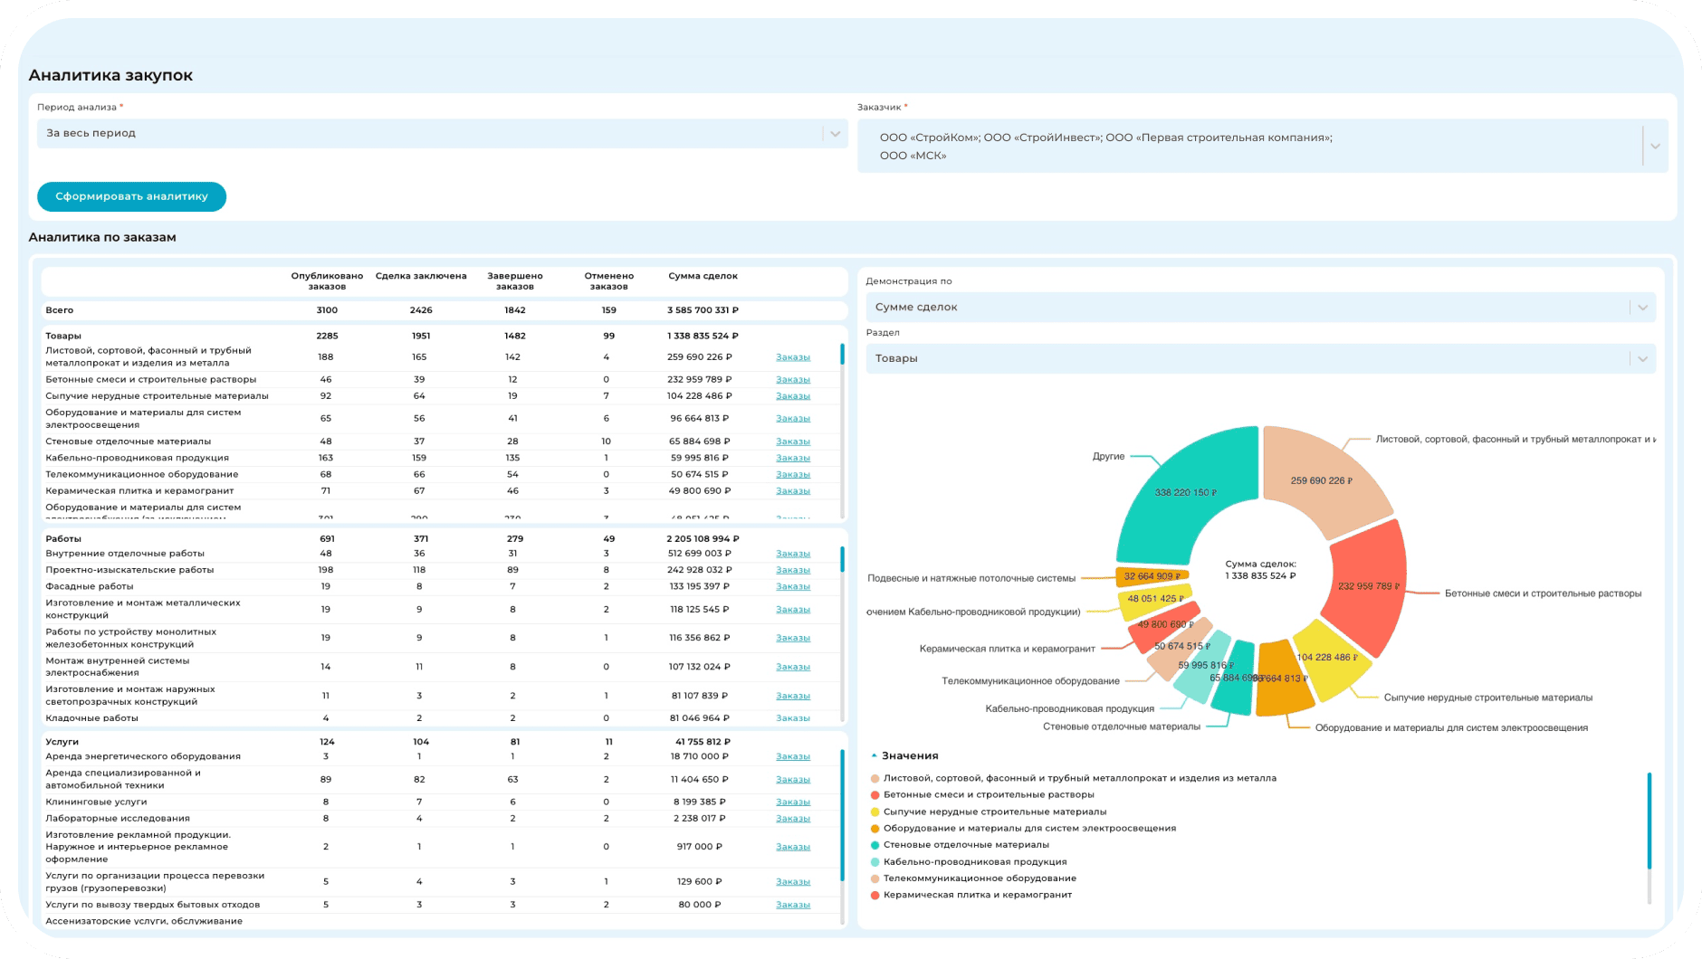Open Заказы link for Фасадные работы
Image resolution: width=1702 pixels, height=959 pixels.
point(792,587)
